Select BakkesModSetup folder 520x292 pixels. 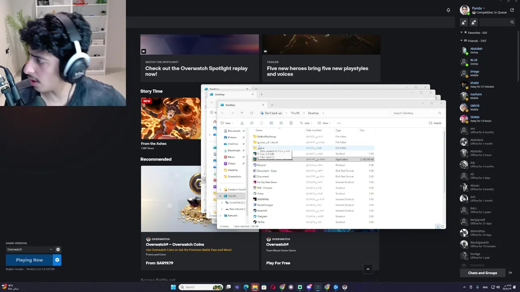[x=313, y=137]
